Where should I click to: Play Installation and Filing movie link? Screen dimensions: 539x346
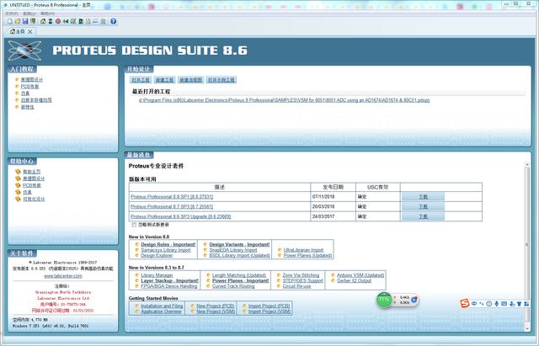[x=162, y=306]
